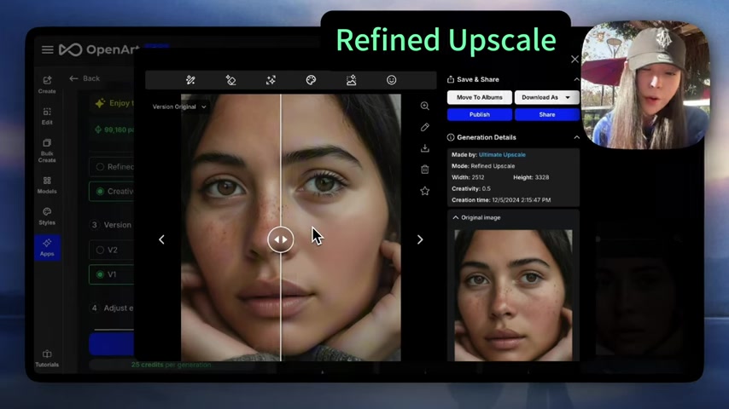
Task: Click the download icon beside the image
Action: pyautogui.click(x=424, y=148)
